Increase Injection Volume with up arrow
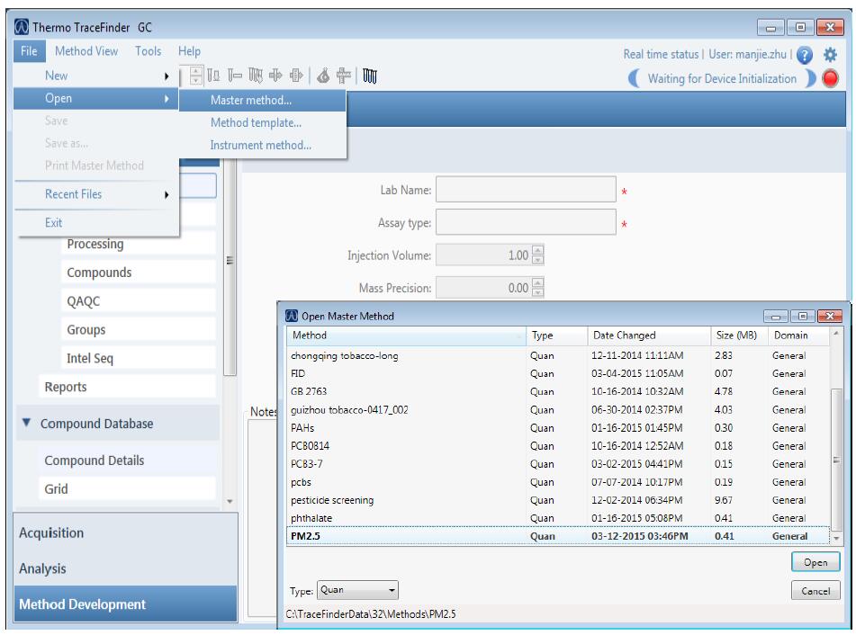Viewport: 856px width, 635px height. 537,249
